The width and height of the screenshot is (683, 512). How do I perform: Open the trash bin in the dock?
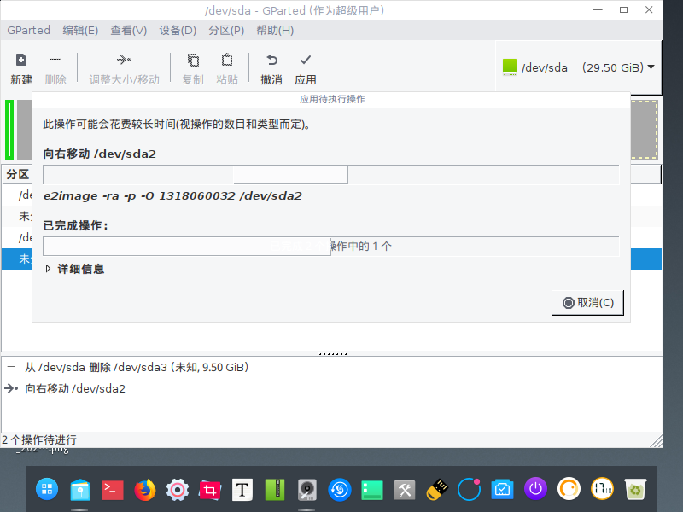click(635, 489)
